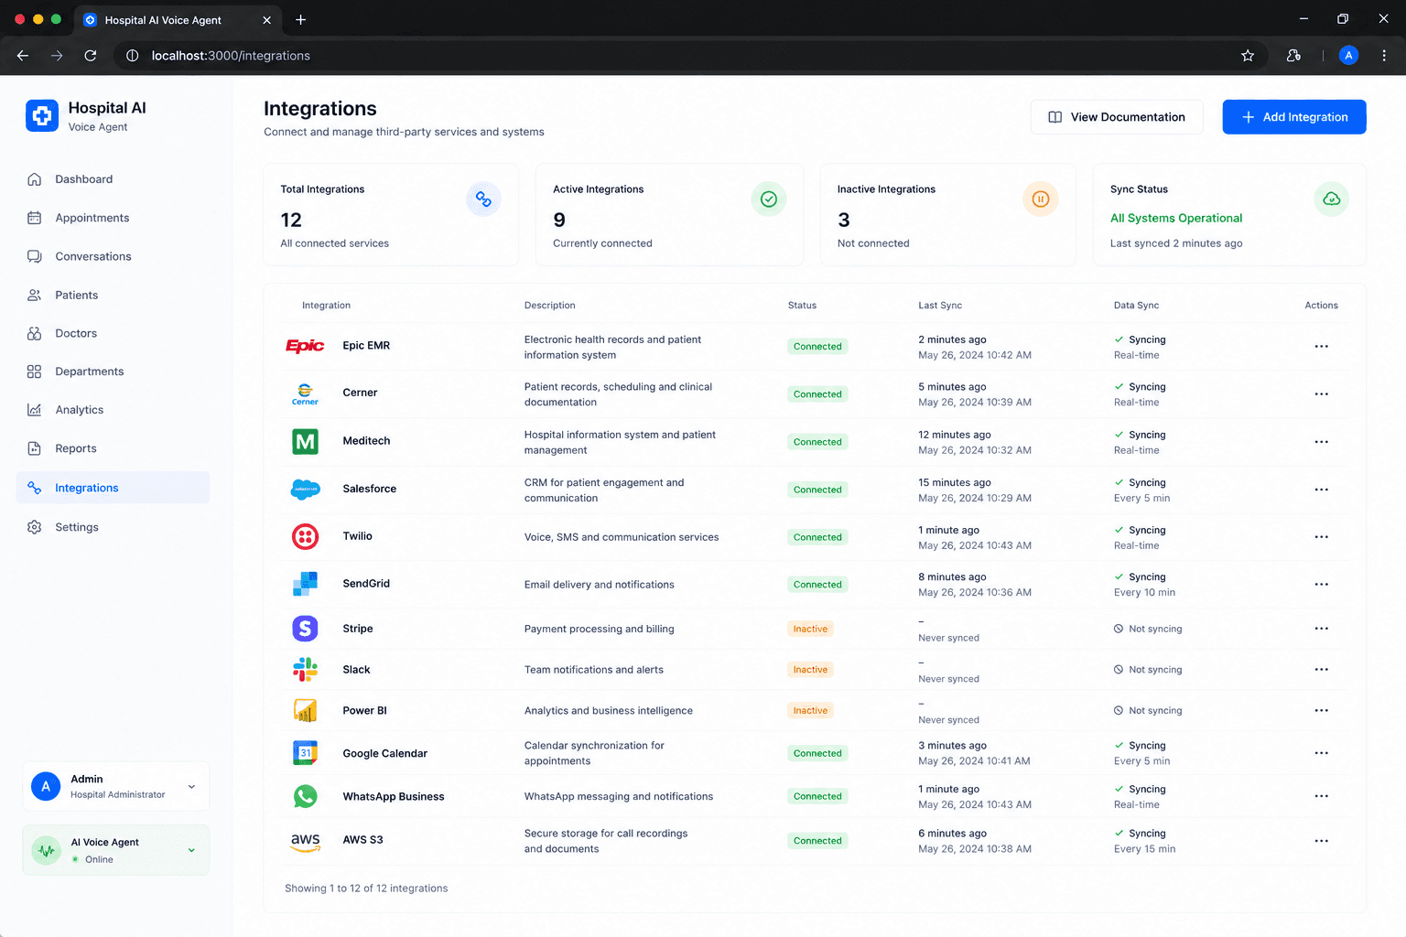Click 'Showing 1 to 12 of 12 integrations'
The height and width of the screenshot is (937, 1406).
(366, 889)
